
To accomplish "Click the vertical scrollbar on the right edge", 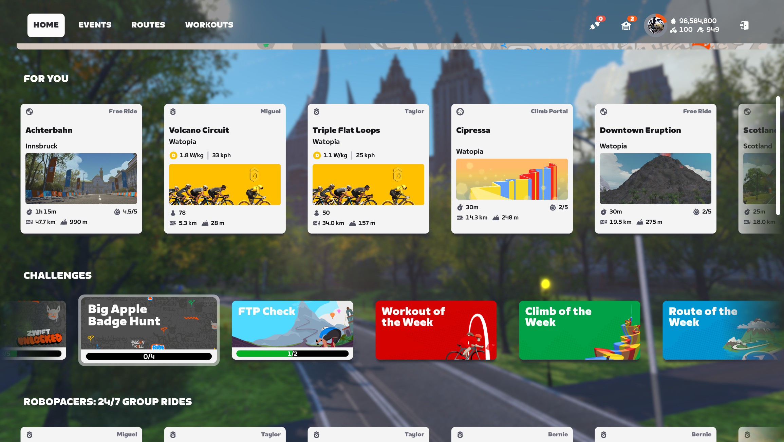I will (x=778, y=156).
